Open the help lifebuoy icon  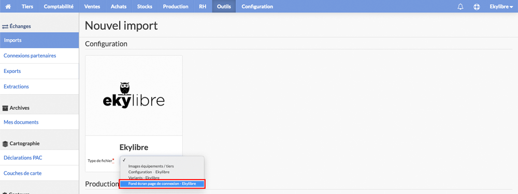477,7
